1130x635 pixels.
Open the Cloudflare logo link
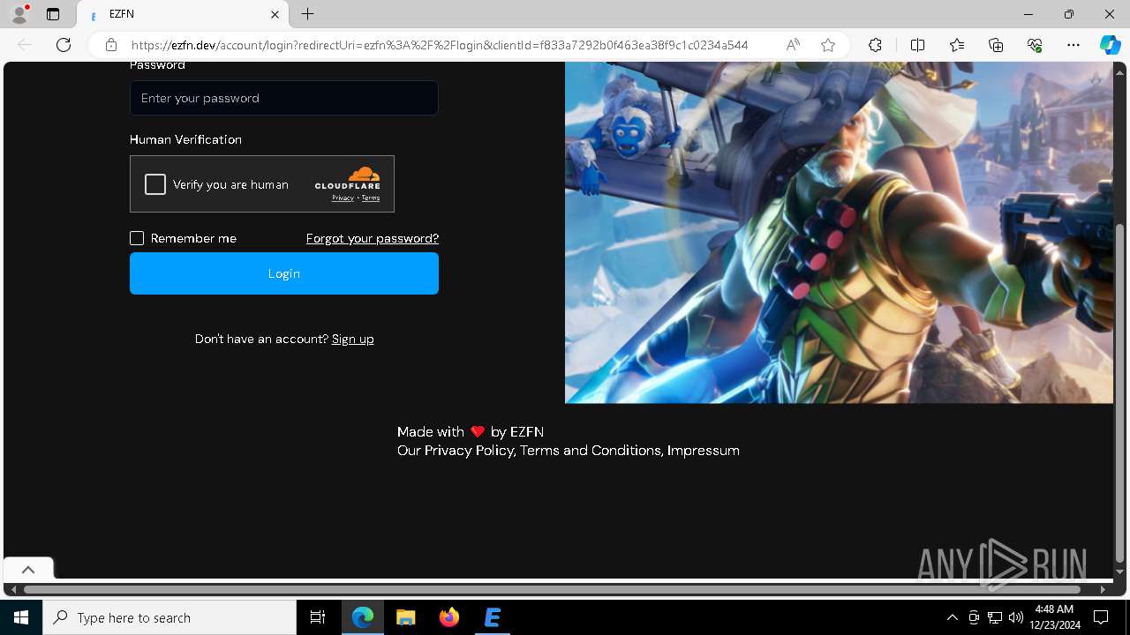coord(348,177)
